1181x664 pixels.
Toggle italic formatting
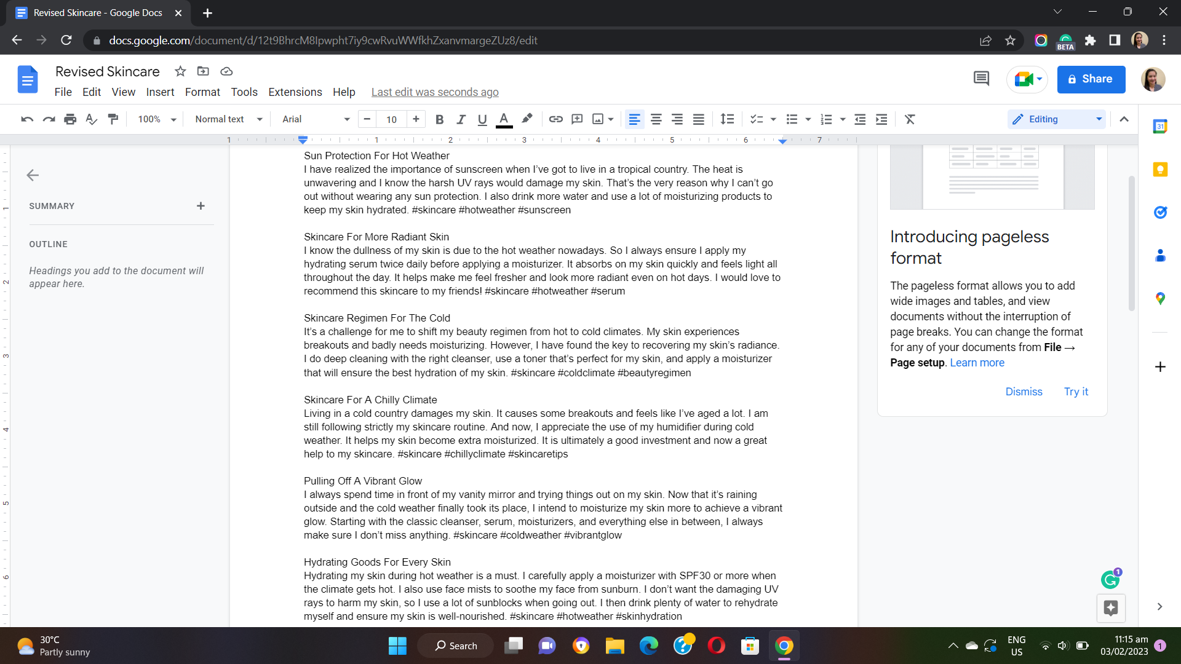click(x=461, y=119)
